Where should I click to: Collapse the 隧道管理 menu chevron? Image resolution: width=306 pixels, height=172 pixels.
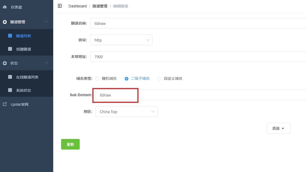tap(46, 22)
